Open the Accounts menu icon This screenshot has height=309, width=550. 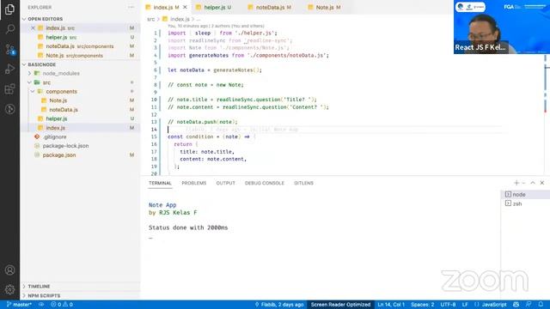click(9, 270)
